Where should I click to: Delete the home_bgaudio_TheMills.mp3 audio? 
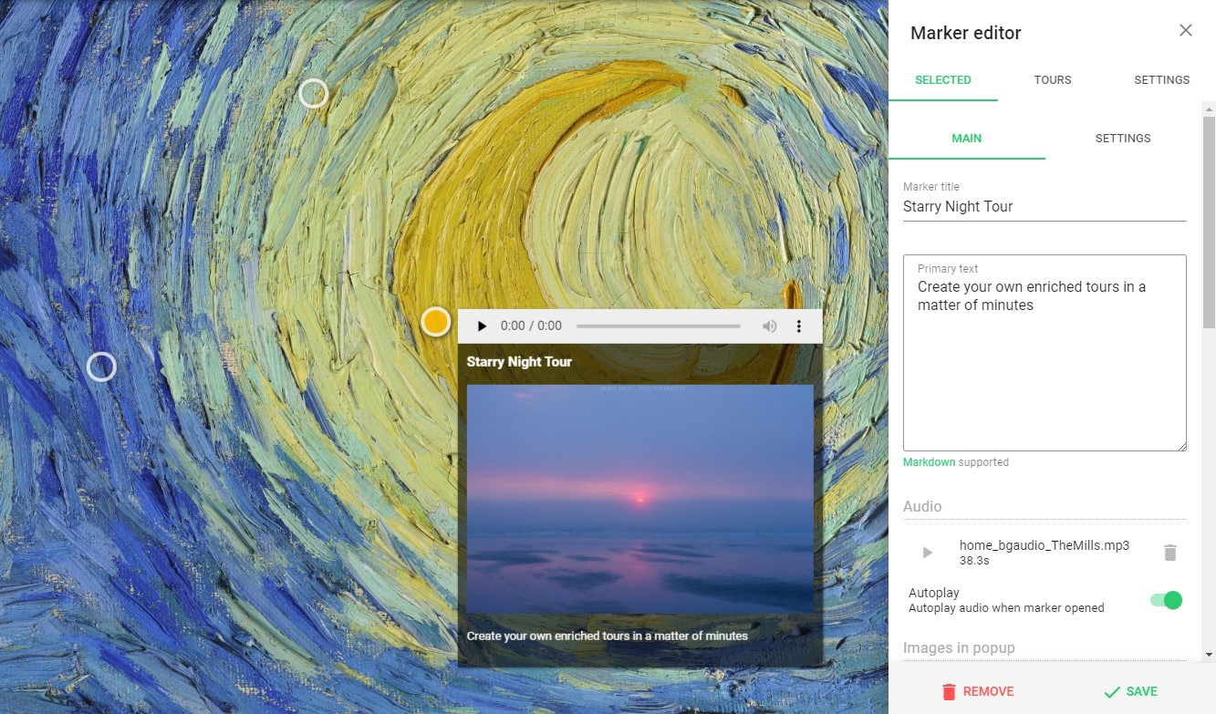point(1170,553)
